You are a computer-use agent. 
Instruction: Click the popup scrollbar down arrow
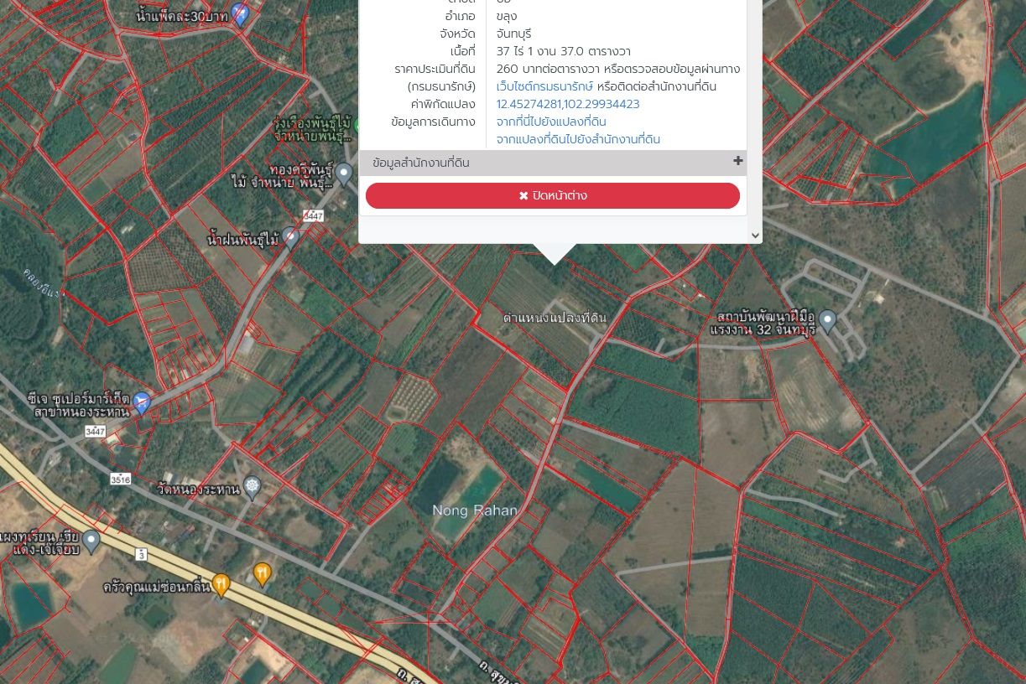755,236
